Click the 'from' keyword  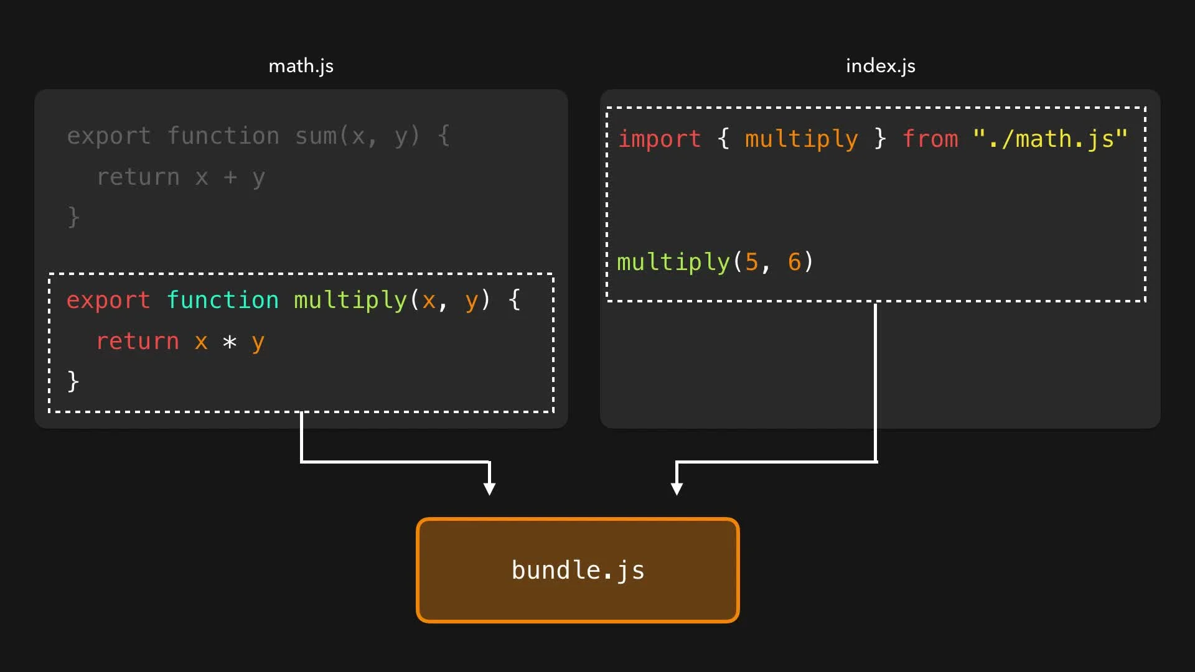coord(930,139)
